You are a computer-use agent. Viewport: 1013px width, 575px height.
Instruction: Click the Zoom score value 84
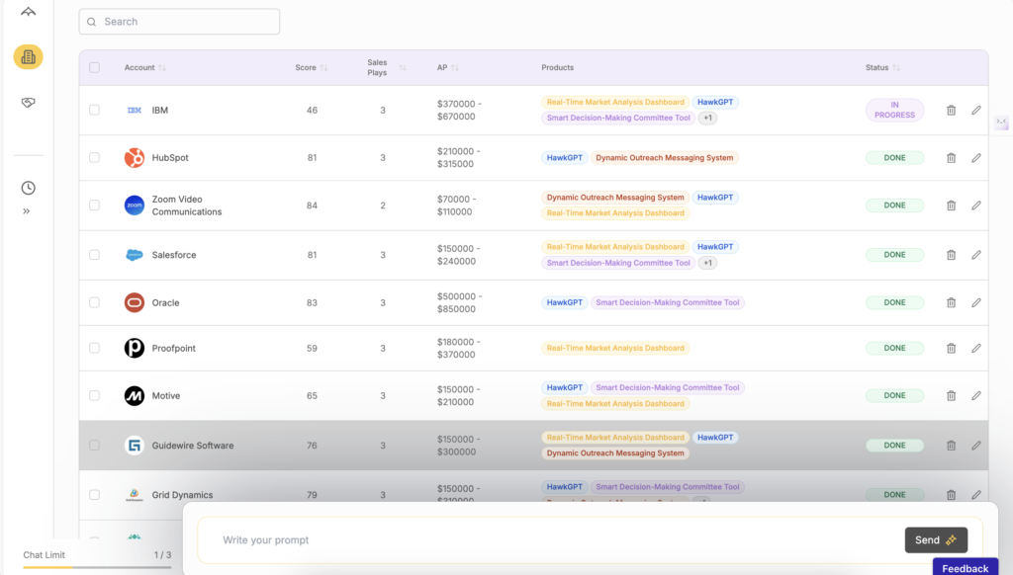coord(312,205)
